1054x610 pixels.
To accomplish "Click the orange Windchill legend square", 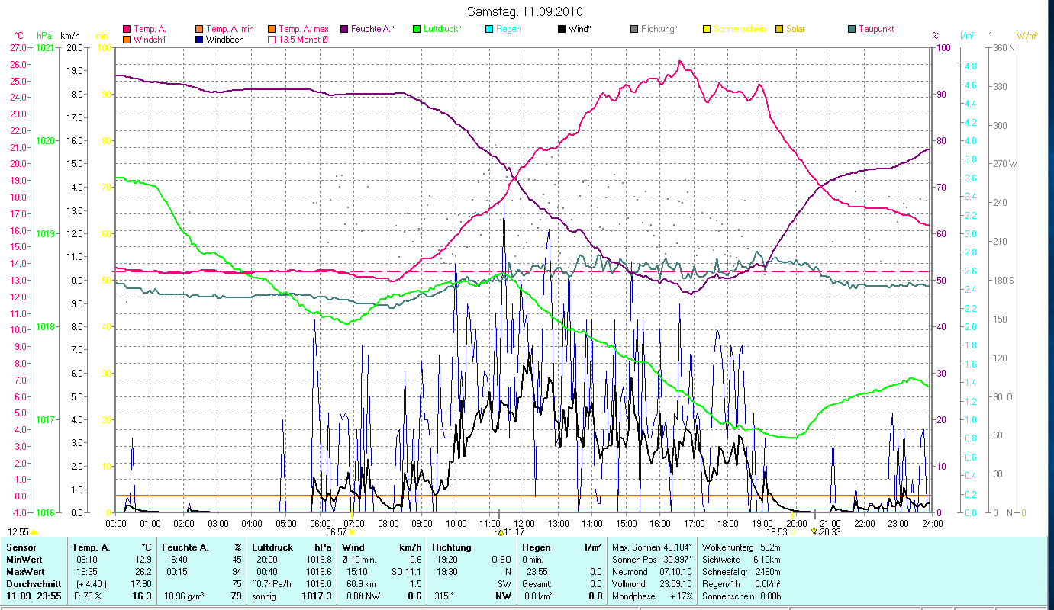I will (x=127, y=39).
